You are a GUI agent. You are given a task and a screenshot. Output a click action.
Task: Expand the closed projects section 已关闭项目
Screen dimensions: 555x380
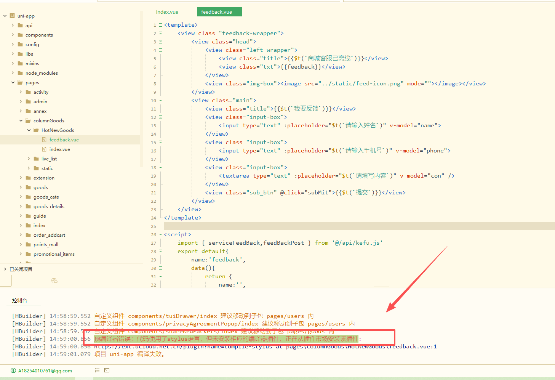5,269
